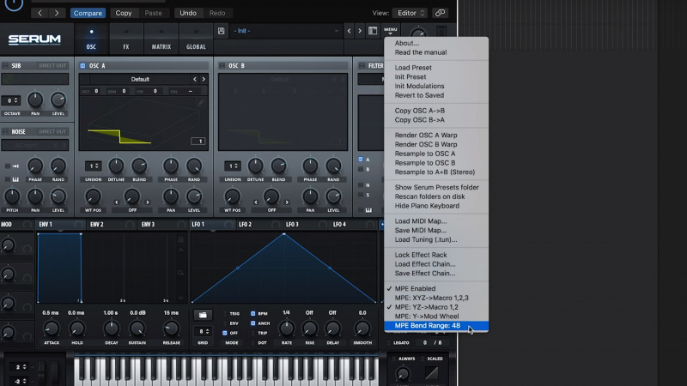Click OSC B warp previous arrow
The width and height of the screenshot is (687, 386).
click(256, 202)
